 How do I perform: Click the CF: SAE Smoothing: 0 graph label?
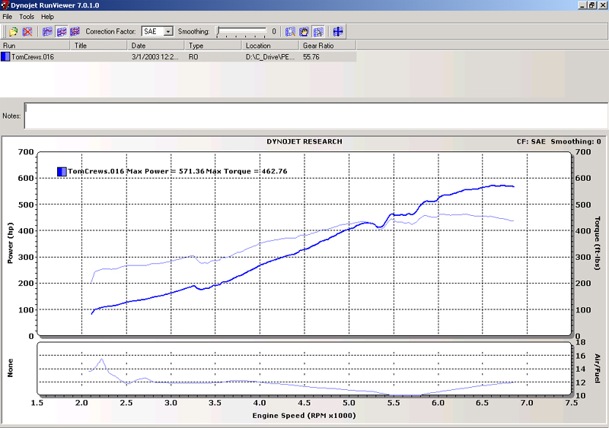tap(559, 141)
